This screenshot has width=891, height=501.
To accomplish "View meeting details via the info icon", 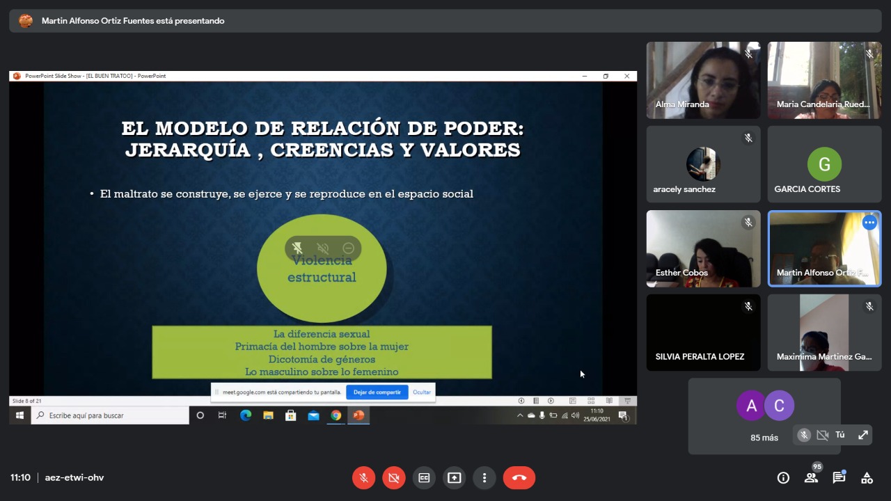I will click(783, 477).
